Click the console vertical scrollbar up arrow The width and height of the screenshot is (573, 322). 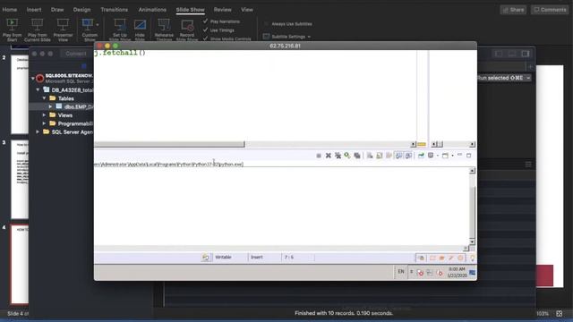coord(472,171)
